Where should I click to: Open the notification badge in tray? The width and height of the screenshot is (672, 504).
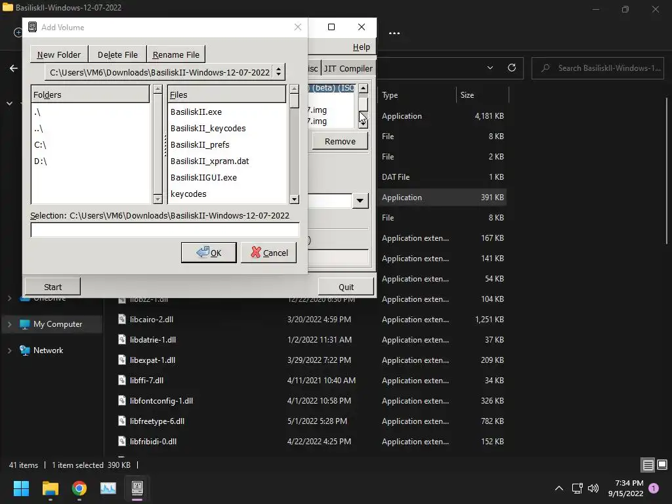[654, 488]
